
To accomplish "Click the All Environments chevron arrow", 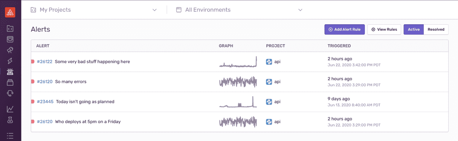I will (x=300, y=10).
